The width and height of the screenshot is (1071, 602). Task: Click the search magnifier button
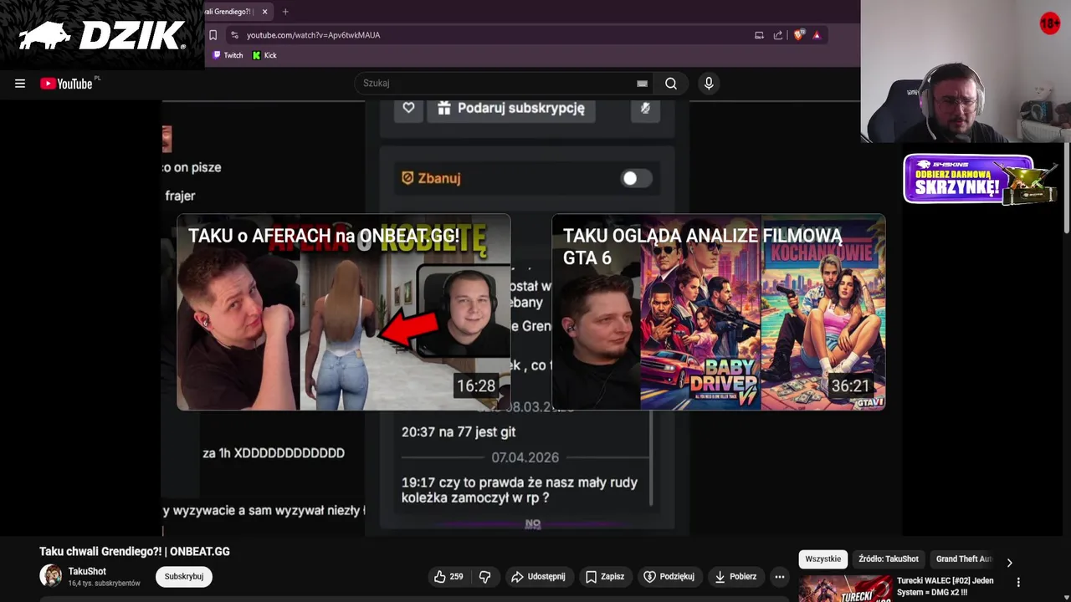(x=671, y=84)
